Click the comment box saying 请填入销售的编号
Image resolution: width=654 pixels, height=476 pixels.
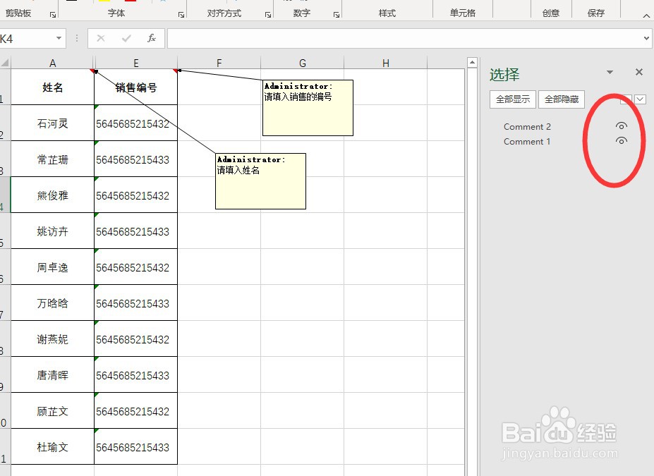[308, 108]
